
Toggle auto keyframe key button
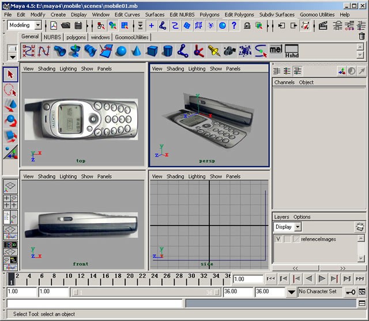click(x=351, y=292)
